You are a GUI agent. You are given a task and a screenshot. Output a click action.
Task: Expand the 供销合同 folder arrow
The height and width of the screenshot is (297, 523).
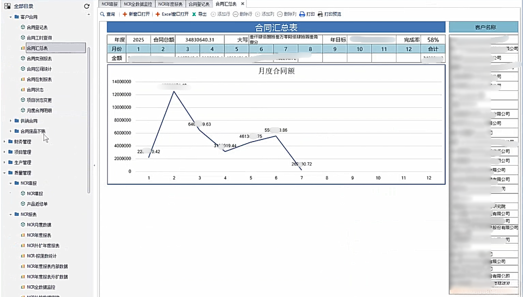pyautogui.click(x=11, y=121)
